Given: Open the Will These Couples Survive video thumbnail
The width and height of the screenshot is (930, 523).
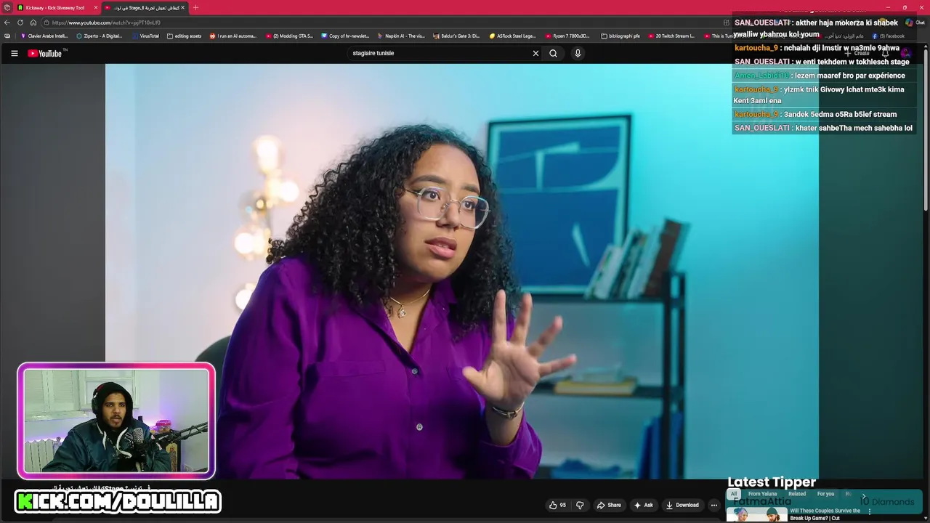Looking at the screenshot, I should [756, 514].
